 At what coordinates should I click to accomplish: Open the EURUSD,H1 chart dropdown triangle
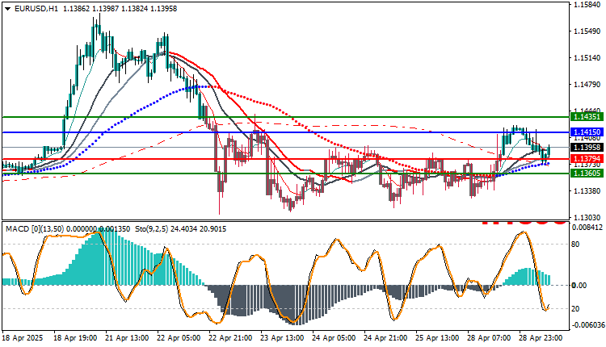(x=7, y=9)
